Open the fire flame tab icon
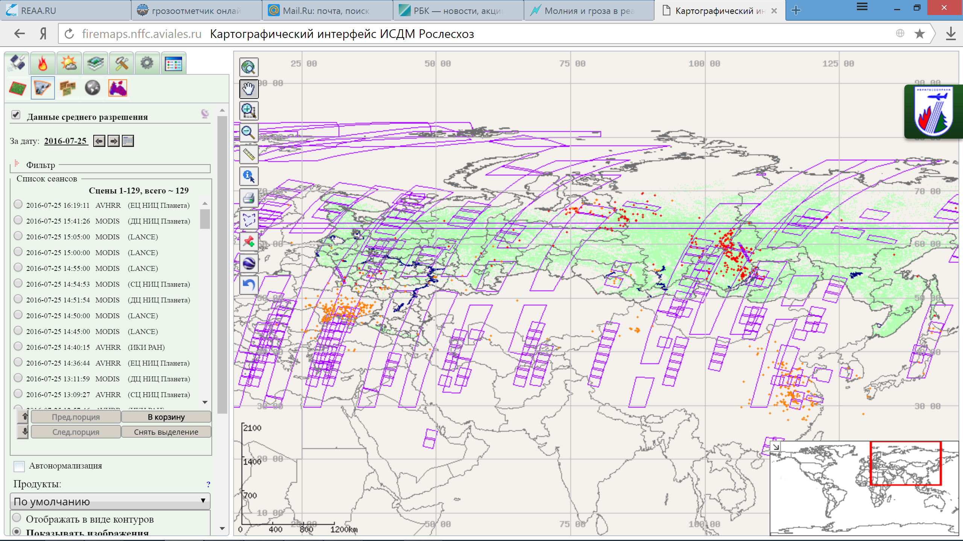The image size is (963, 541). click(x=43, y=63)
